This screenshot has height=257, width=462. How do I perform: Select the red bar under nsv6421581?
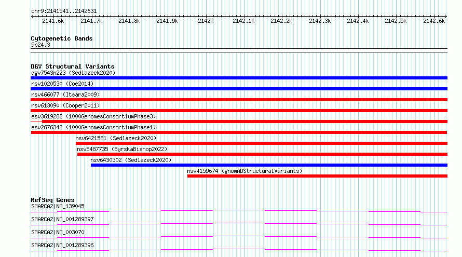(261, 143)
